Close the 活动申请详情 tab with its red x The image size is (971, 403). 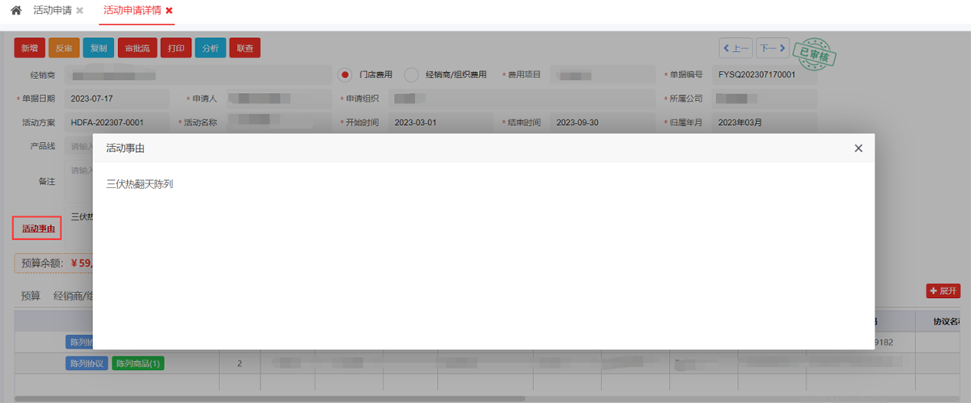(x=169, y=10)
